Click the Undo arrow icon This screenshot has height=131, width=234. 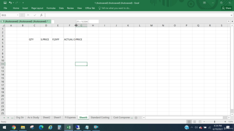[10, 3]
